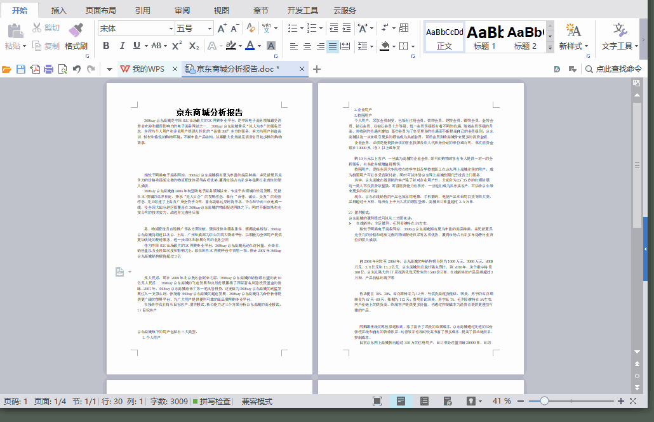
Task: Expand underline style dropdown arrow
Action: 146,46
